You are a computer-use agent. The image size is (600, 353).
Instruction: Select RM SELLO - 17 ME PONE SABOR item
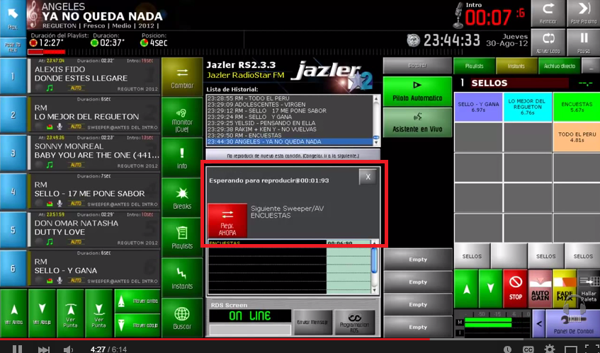coord(94,190)
